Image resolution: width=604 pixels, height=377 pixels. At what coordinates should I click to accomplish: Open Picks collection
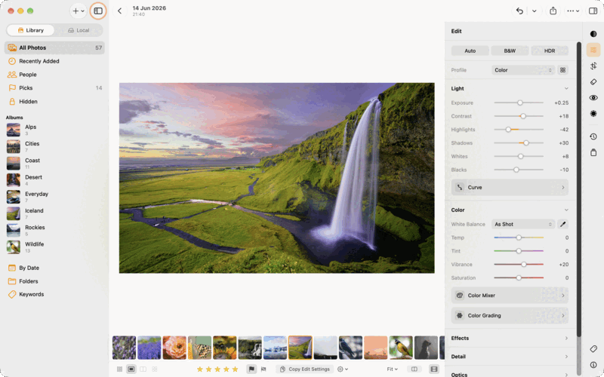coord(54,88)
